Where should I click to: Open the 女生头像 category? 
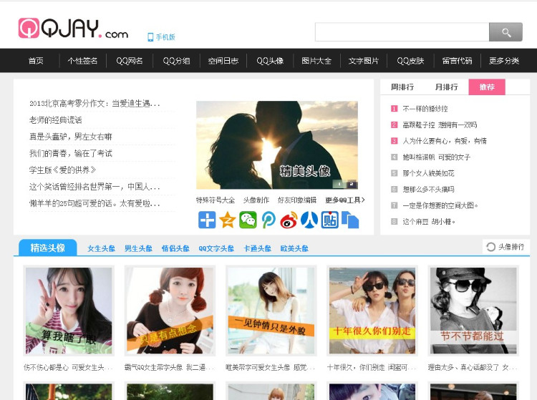pos(101,248)
